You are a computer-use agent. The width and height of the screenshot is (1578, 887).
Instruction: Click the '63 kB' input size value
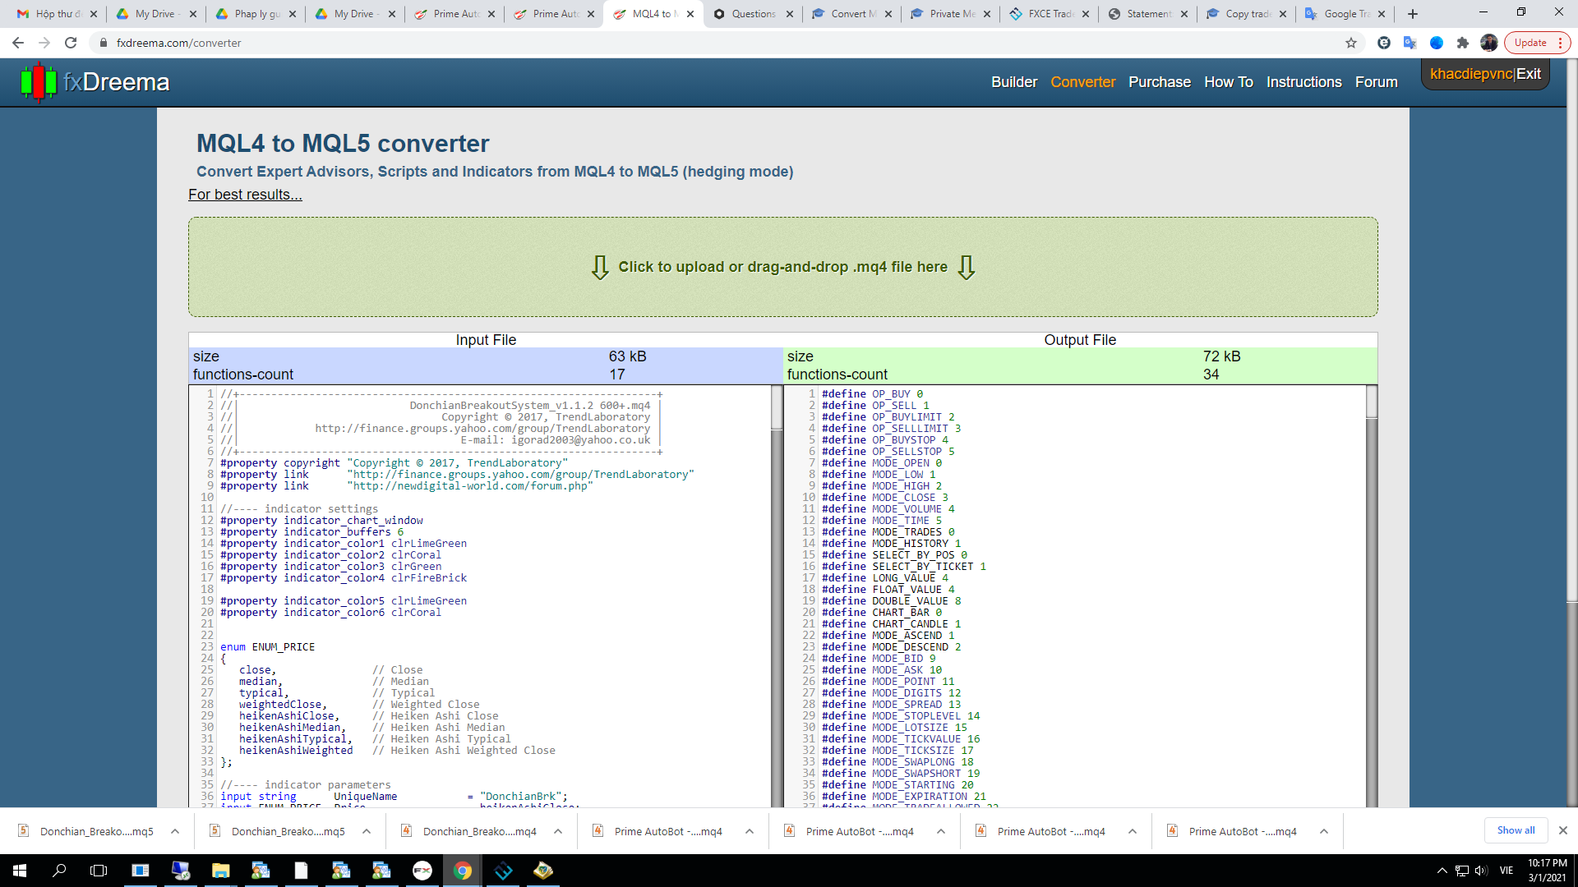pos(627,356)
